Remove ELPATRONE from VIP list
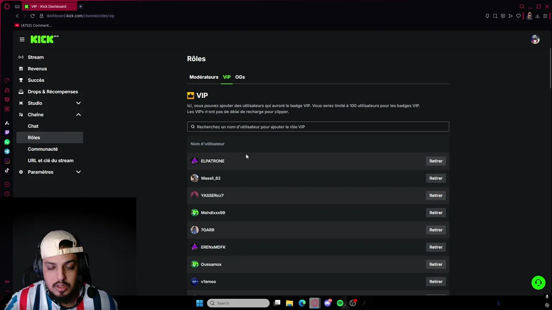 coord(436,161)
